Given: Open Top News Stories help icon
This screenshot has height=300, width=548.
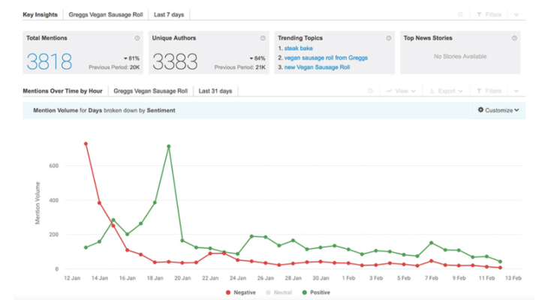Looking at the screenshot, I should coord(514,38).
